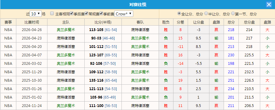Click the 主队 column header
Viewport: 275px width, 110px height.
click(66, 22)
